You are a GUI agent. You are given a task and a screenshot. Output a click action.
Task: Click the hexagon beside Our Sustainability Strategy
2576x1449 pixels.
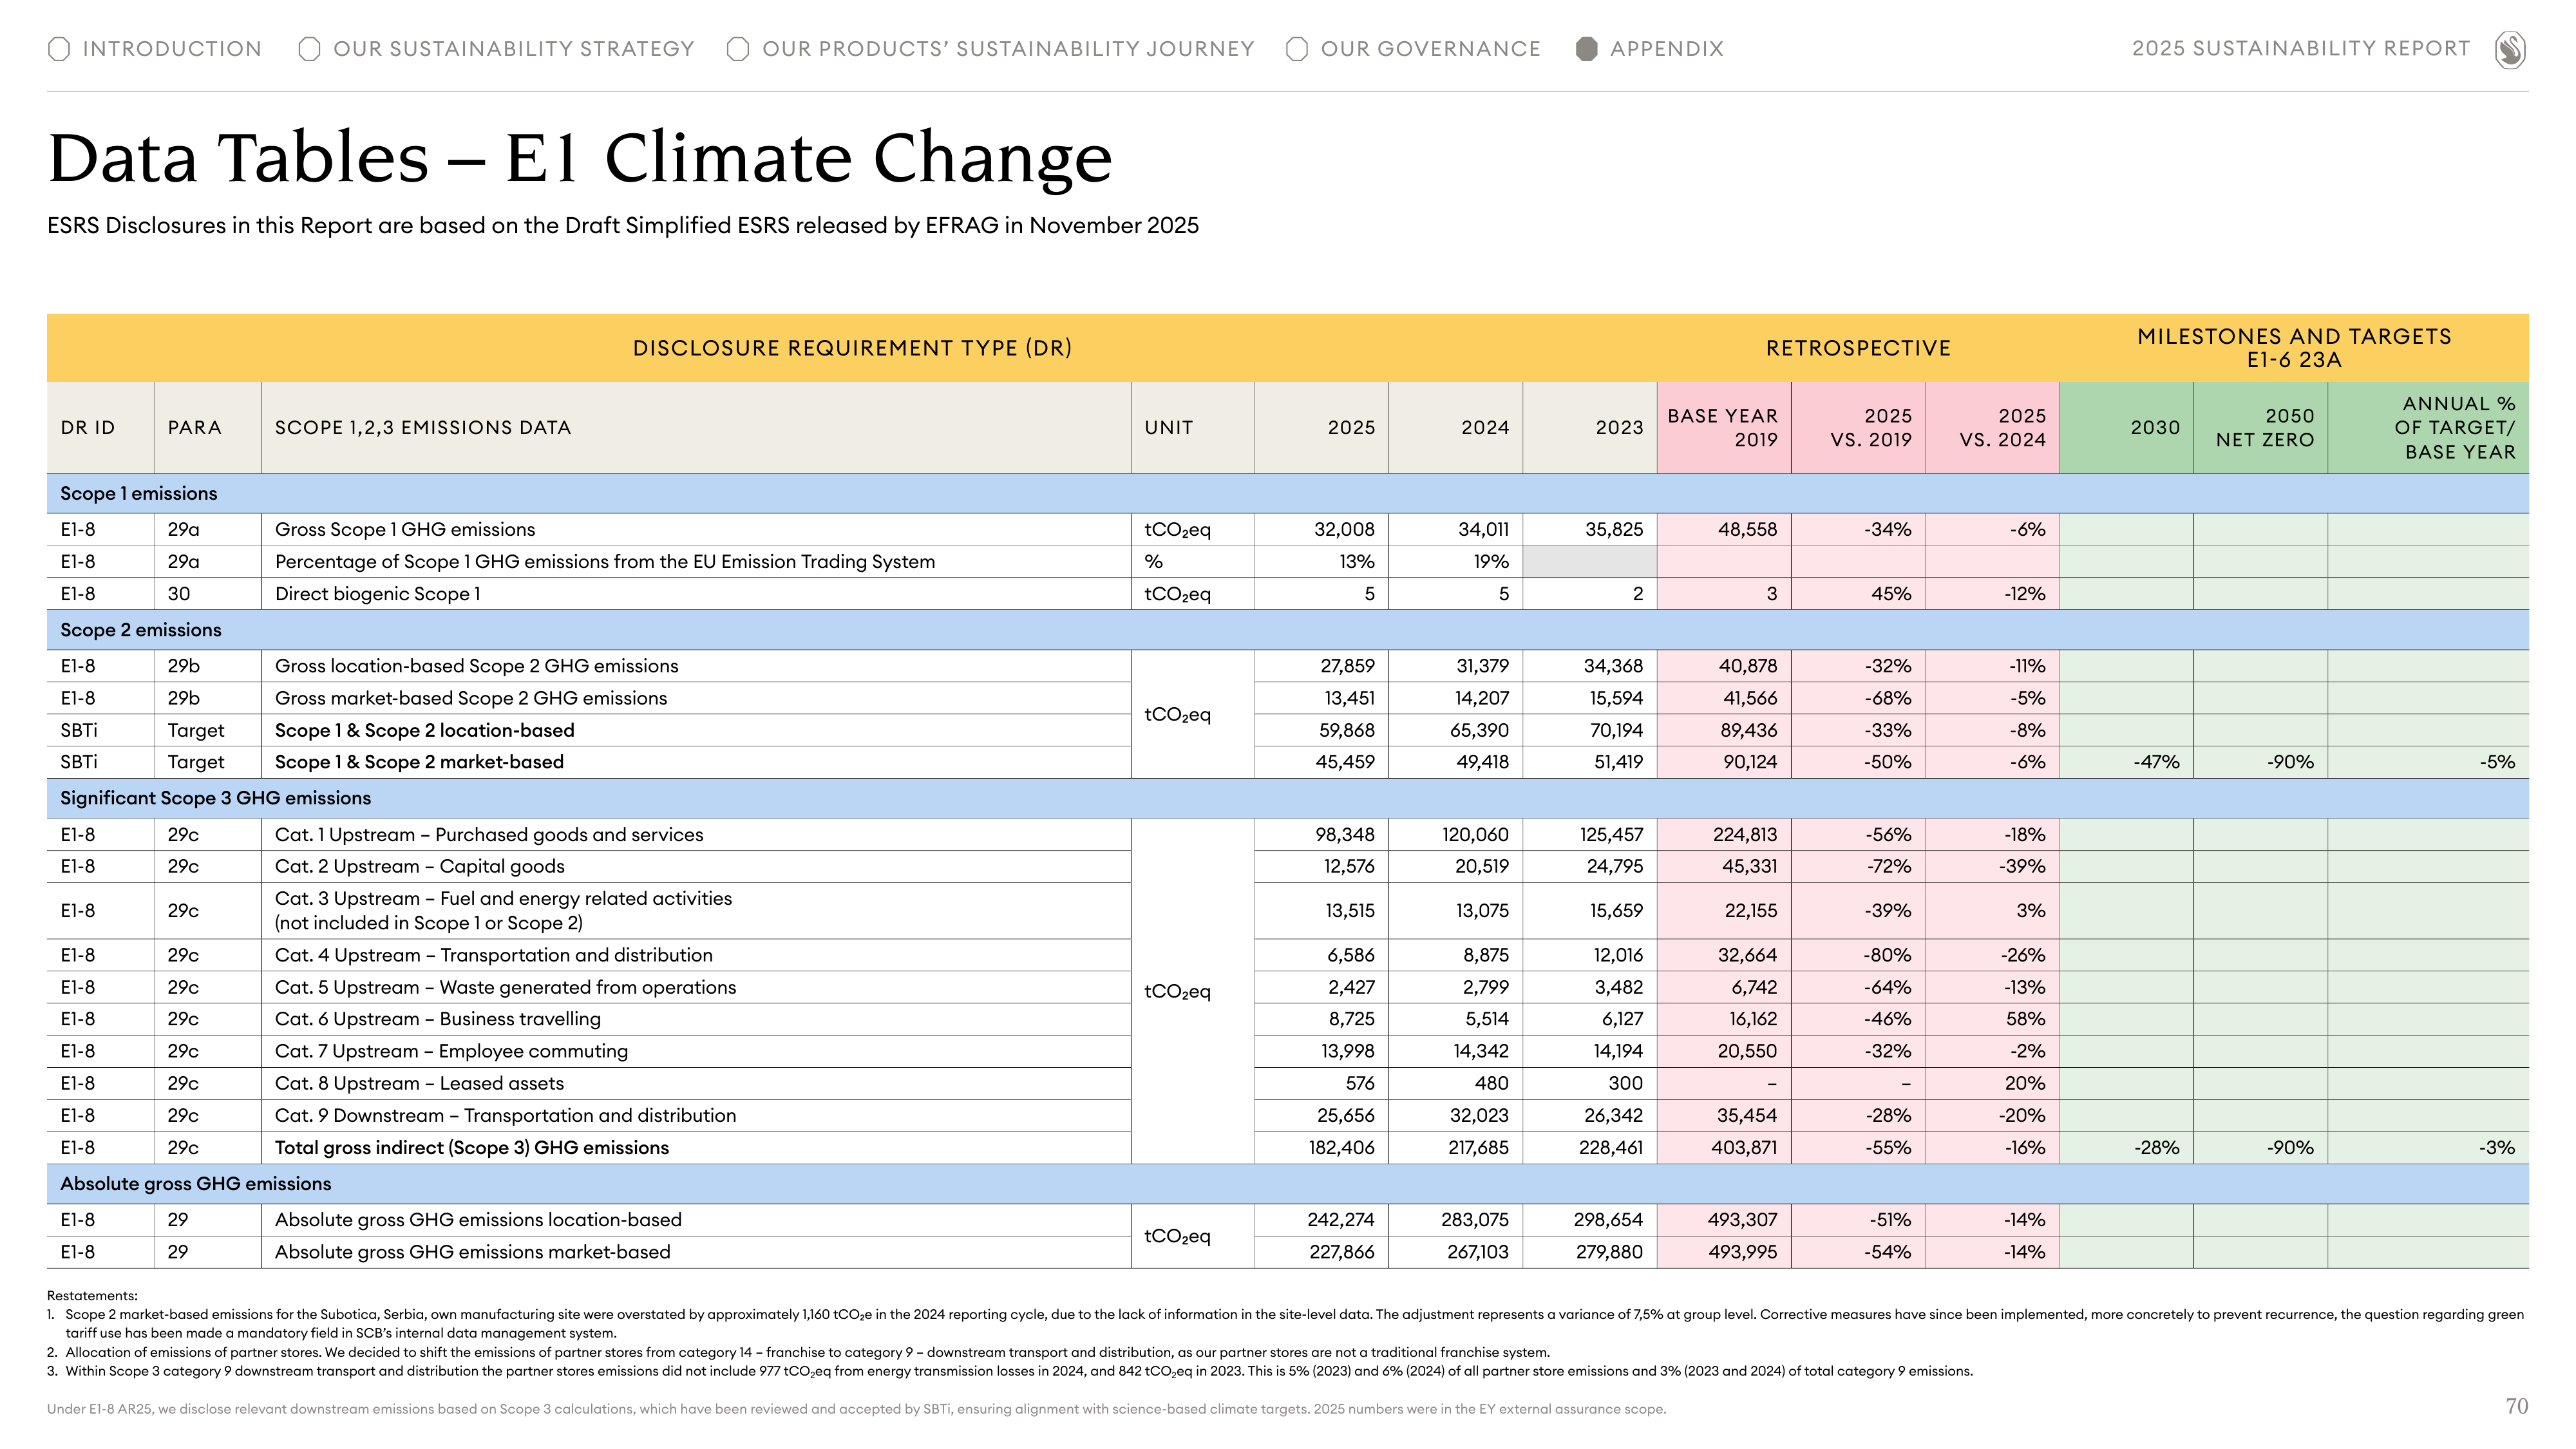point(309,49)
